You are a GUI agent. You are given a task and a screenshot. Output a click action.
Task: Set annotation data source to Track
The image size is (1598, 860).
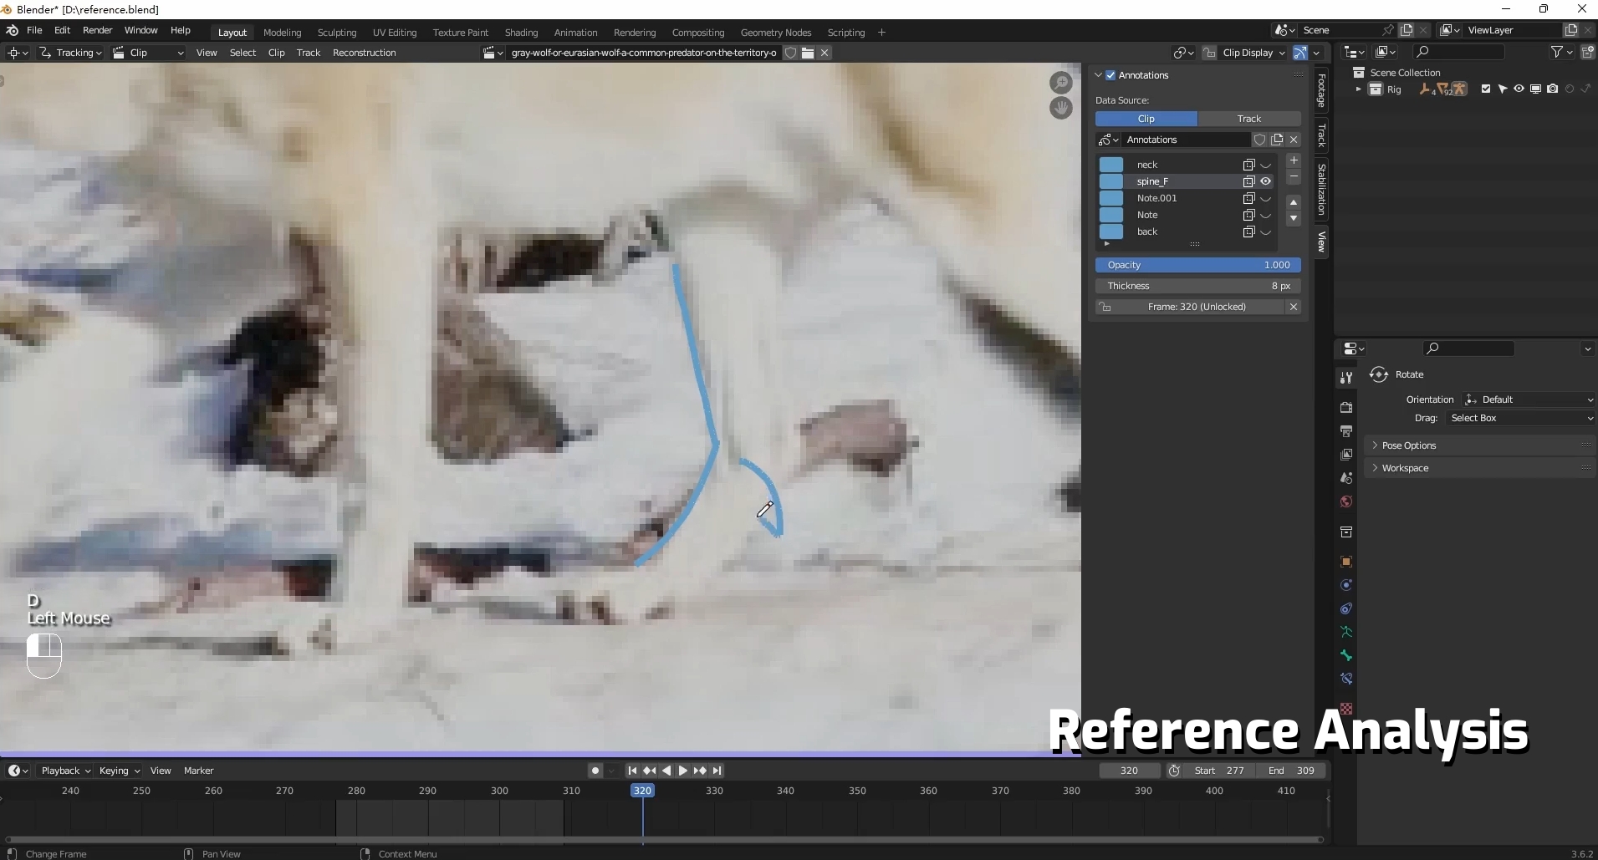click(1249, 119)
